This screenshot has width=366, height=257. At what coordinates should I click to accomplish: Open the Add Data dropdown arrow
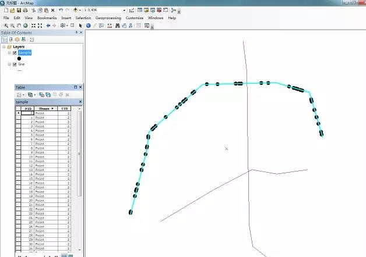pos(80,10)
